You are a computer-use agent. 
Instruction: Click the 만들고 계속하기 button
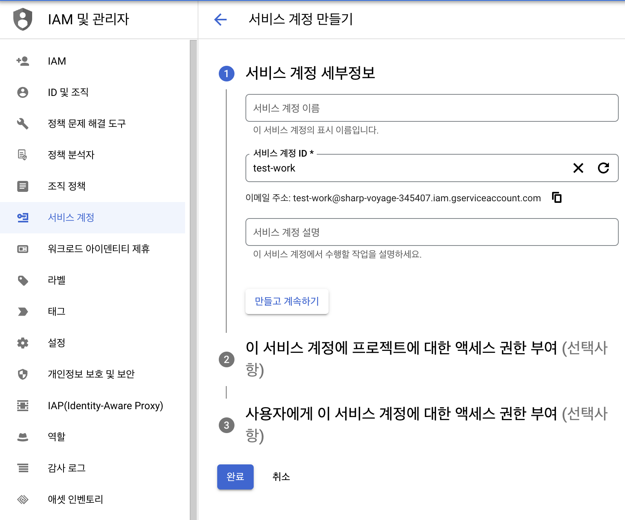[287, 302]
